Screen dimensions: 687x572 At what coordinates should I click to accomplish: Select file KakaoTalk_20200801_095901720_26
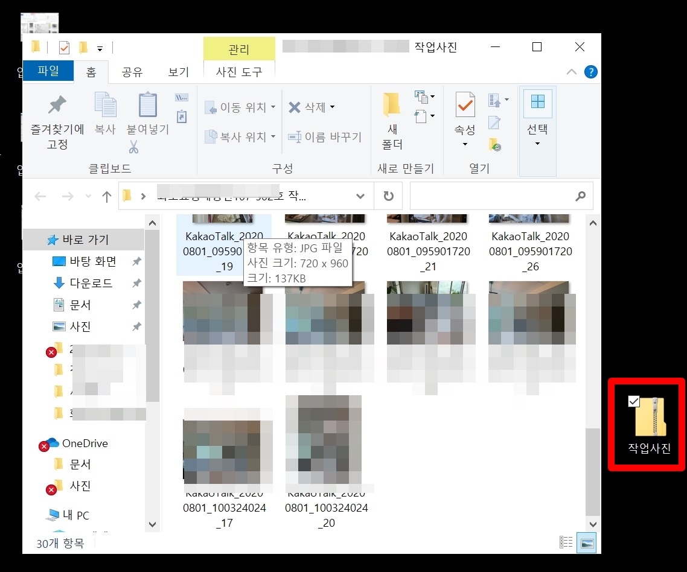(x=530, y=244)
